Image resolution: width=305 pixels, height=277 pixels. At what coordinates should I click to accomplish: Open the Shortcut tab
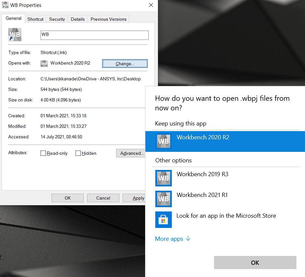pos(35,19)
